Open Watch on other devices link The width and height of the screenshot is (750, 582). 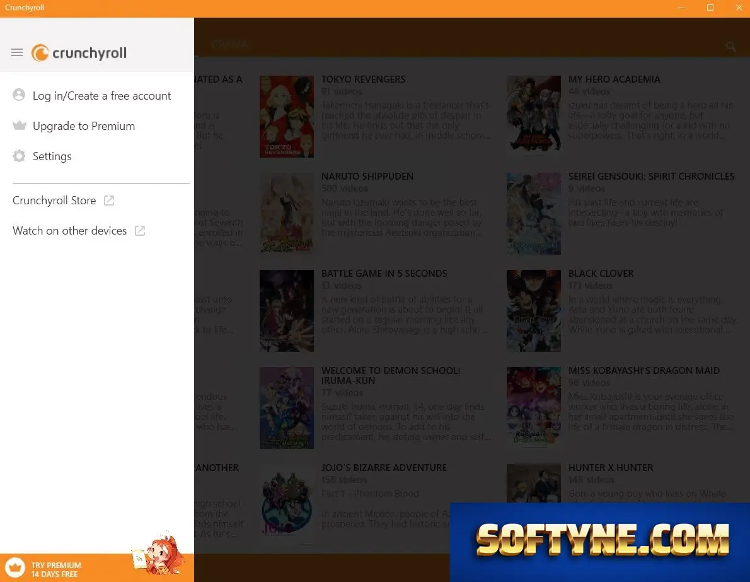tap(69, 231)
